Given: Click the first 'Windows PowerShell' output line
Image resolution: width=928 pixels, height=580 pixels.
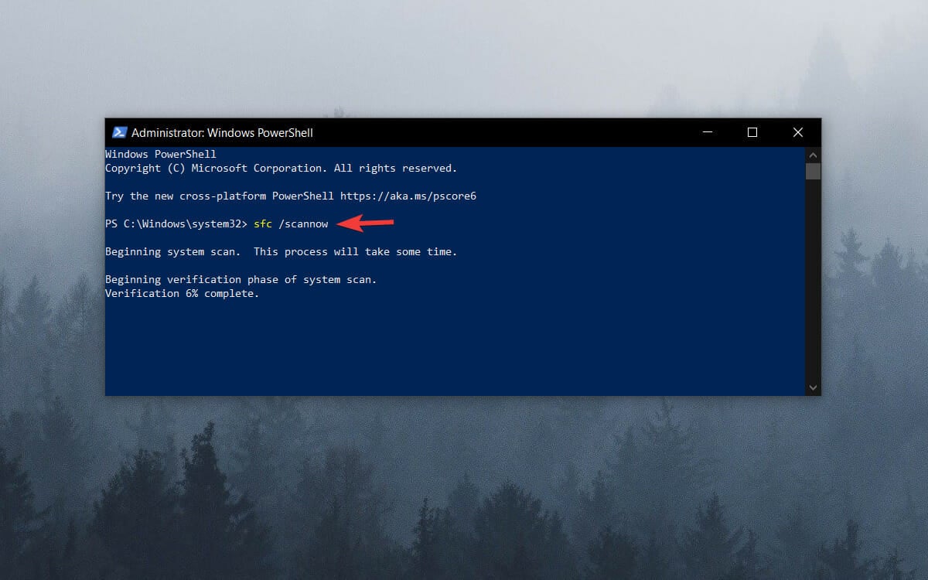Looking at the screenshot, I should 161,154.
